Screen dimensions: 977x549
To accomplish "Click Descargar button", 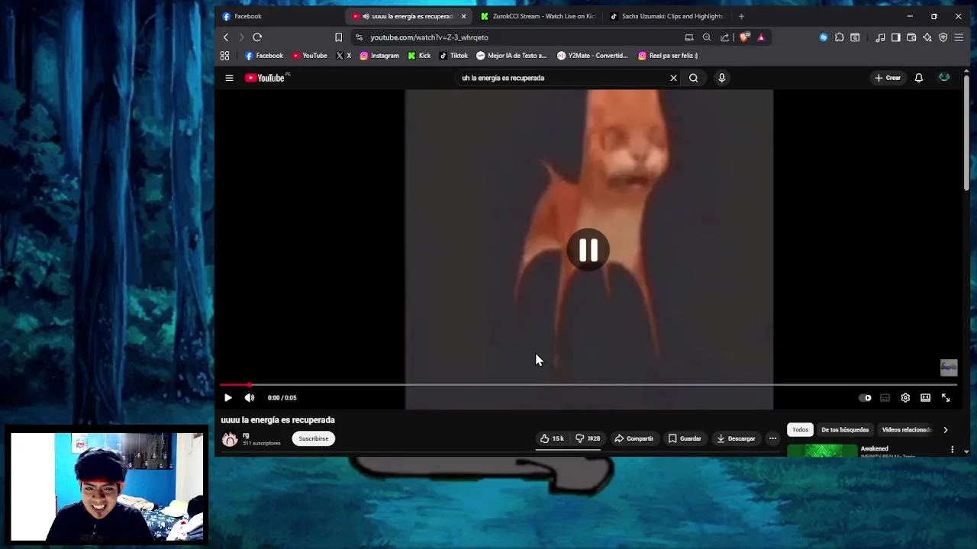I will pos(736,438).
